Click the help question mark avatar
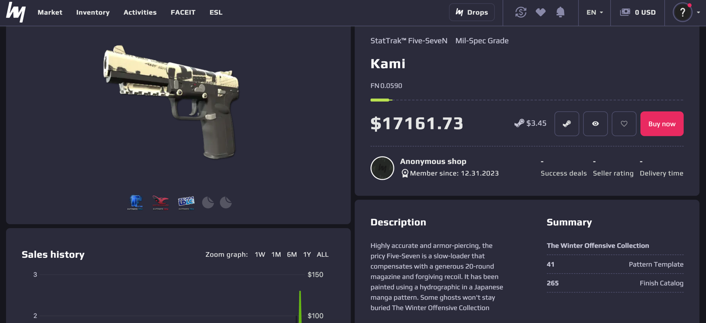706x323 pixels. 683,12
